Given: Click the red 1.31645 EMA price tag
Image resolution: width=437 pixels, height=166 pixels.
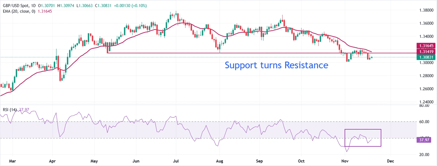Looking at the screenshot, I should (x=426, y=45).
